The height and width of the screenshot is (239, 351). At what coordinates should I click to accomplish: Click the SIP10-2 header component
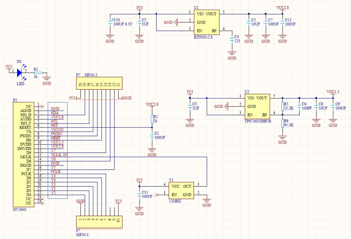coord(99,83)
